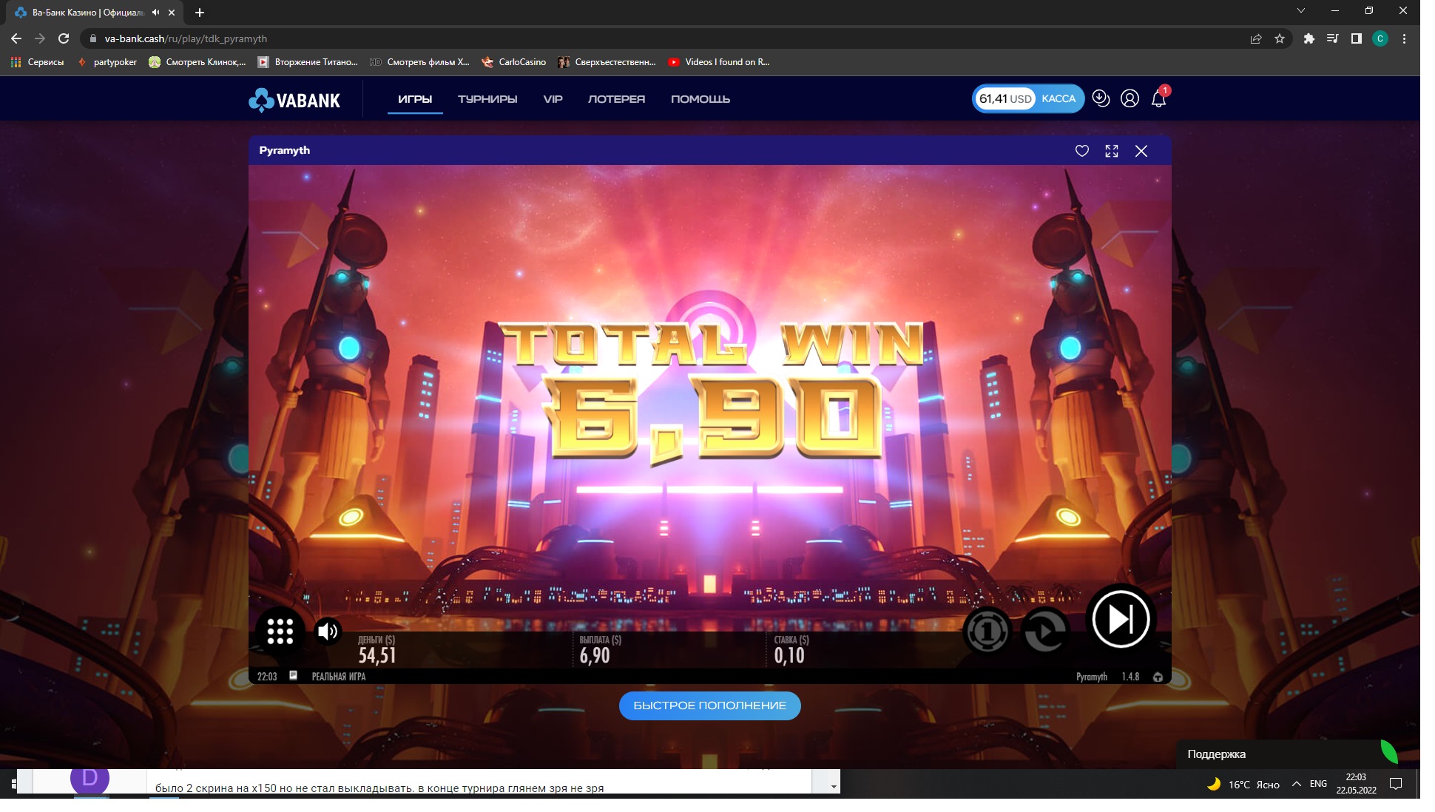This screenshot has height=812, width=1435.
Task: Click the download app icon
Action: tap(1101, 98)
